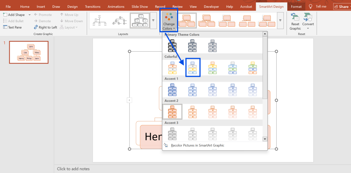351x173 pixels.
Task: Click the Add Shape icon
Action: click(5, 15)
